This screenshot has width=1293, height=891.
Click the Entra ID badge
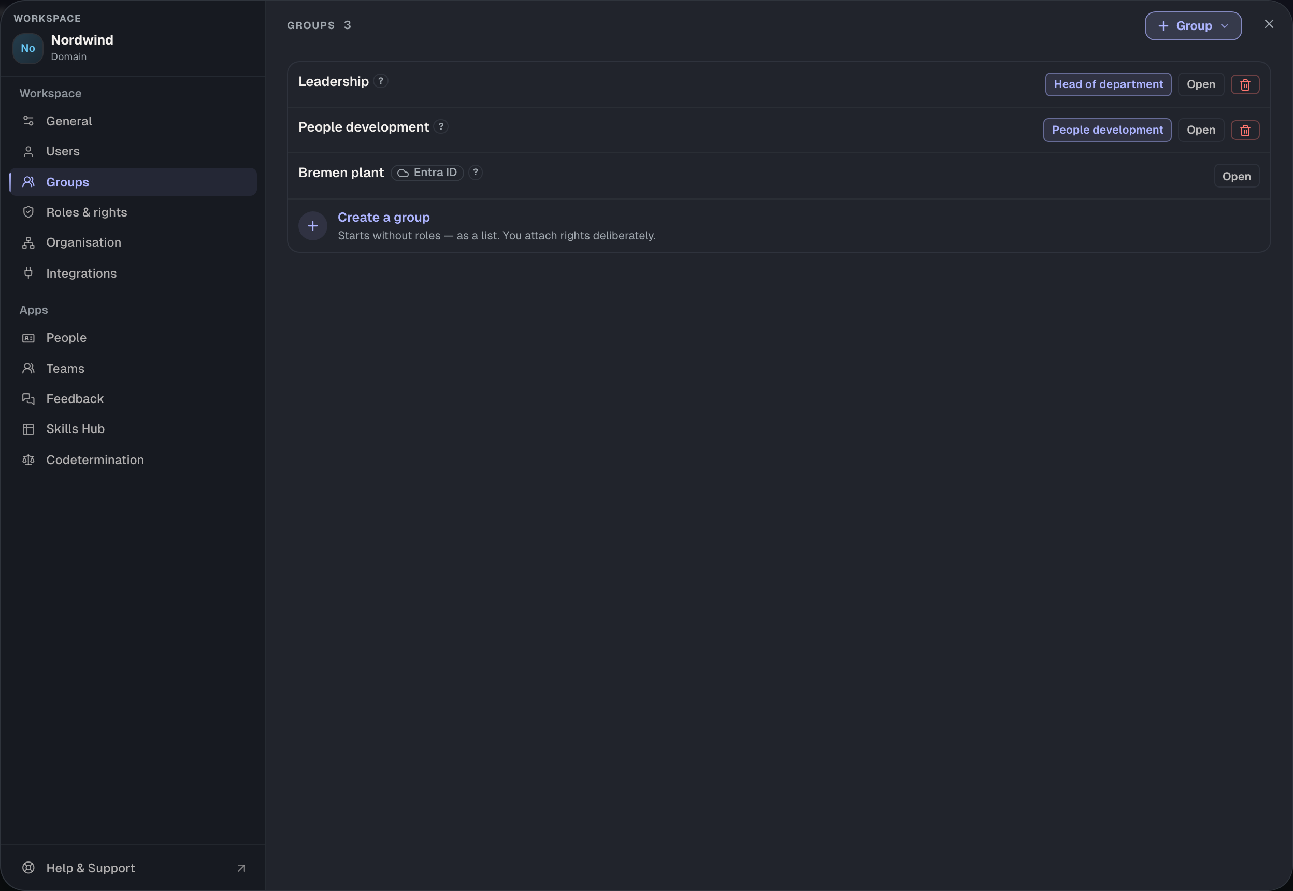click(427, 173)
